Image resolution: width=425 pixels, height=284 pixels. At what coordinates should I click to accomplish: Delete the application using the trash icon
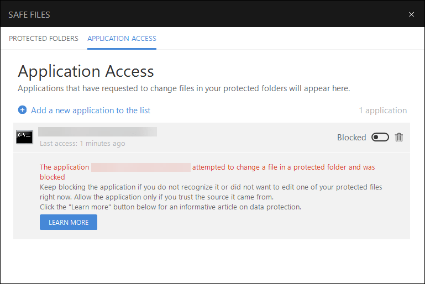[x=399, y=137]
